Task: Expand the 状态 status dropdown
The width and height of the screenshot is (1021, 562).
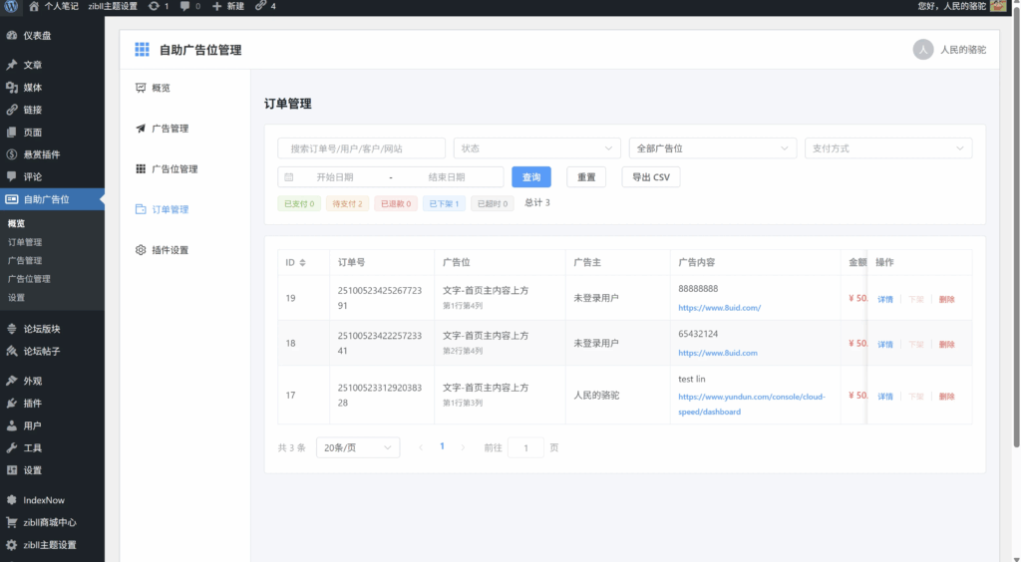Action: 536,148
